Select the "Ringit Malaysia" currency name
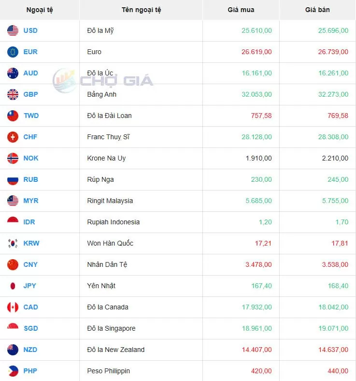The image size is (356, 381). (x=110, y=201)
